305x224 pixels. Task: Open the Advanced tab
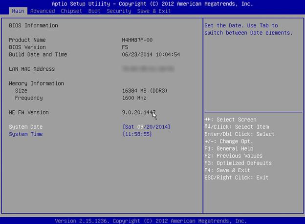43,11
